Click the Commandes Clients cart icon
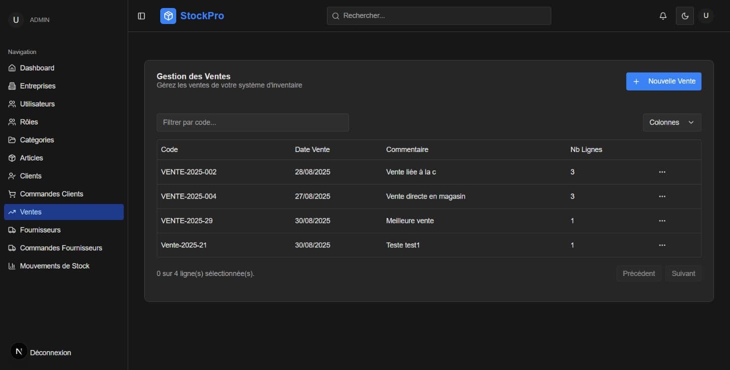 tap(12, 194)
